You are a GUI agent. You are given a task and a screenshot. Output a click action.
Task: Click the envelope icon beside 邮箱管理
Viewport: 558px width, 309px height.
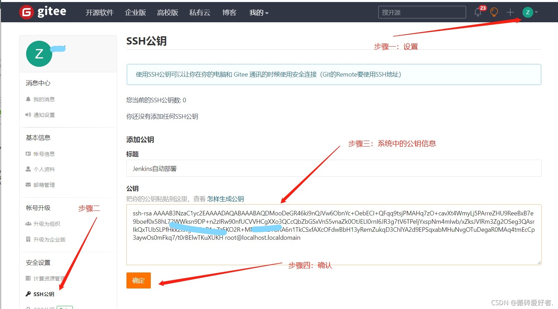pyautogui.click(x=28, y=185)
